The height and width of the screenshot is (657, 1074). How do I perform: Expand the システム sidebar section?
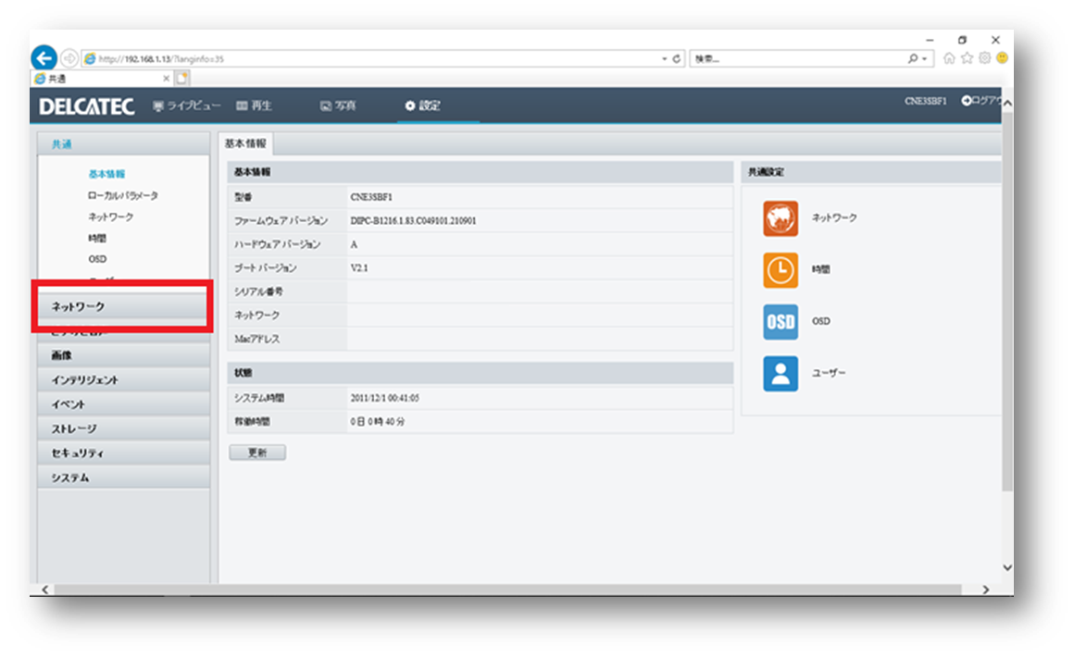pyautogui.click(x=123, y=477)
